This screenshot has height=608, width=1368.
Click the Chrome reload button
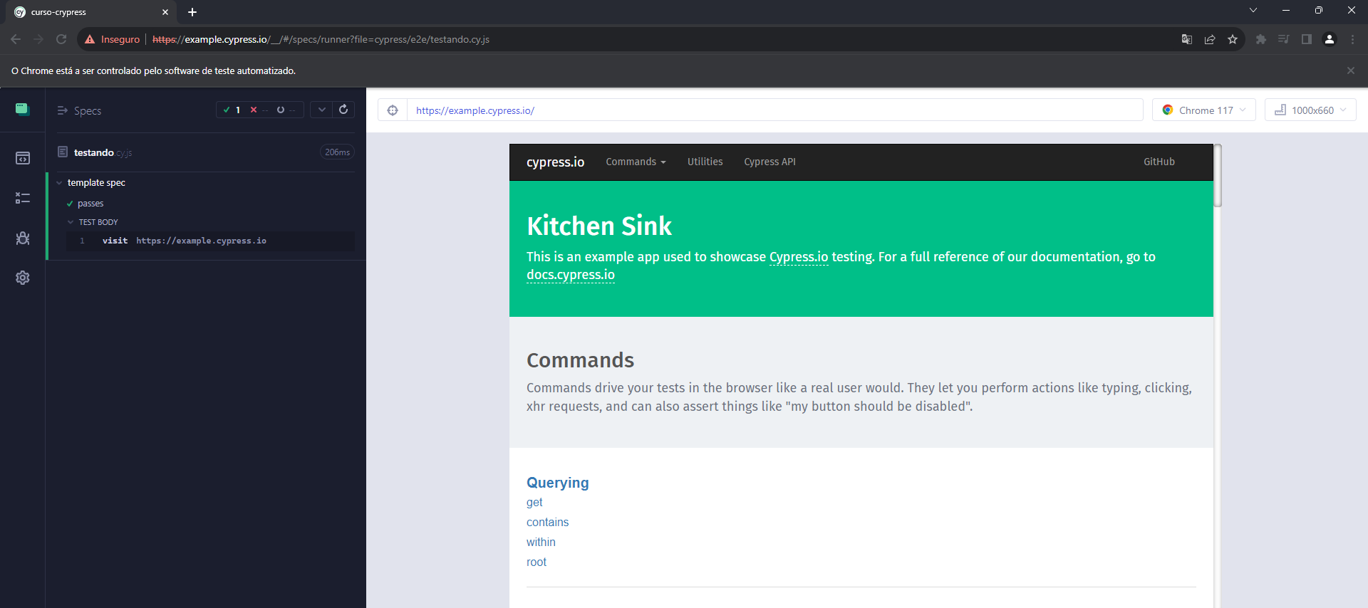61,39
